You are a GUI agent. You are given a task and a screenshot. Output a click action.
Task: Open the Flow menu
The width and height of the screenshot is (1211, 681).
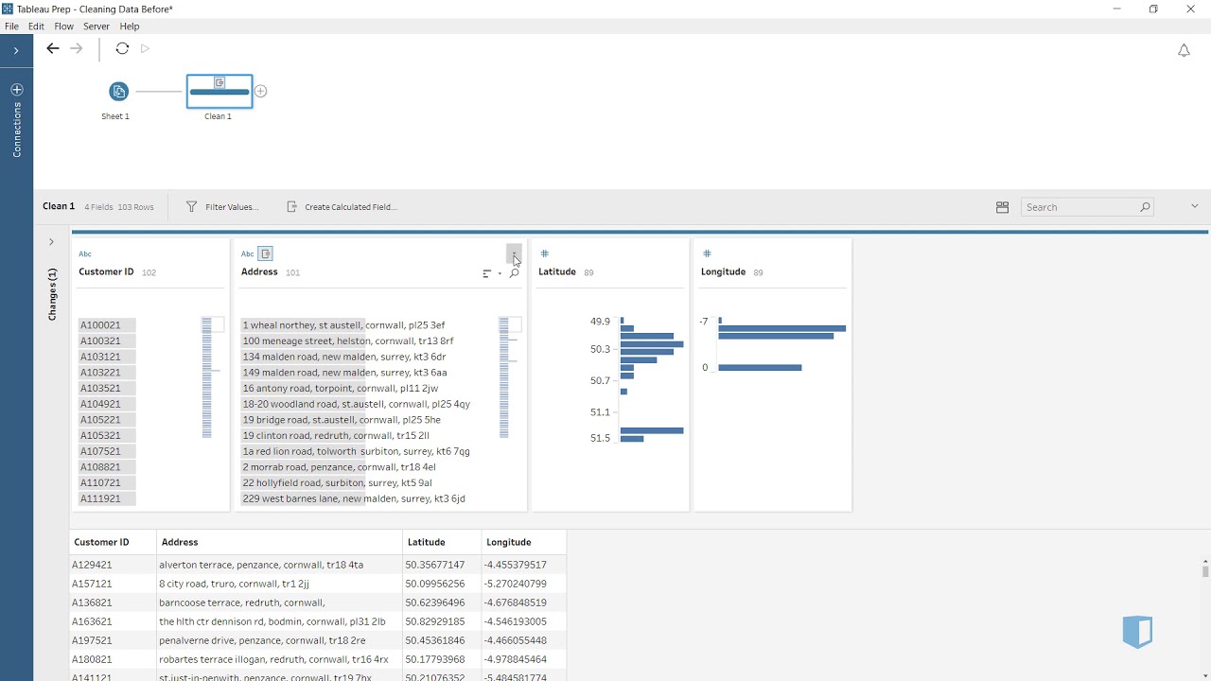[63, 26]
